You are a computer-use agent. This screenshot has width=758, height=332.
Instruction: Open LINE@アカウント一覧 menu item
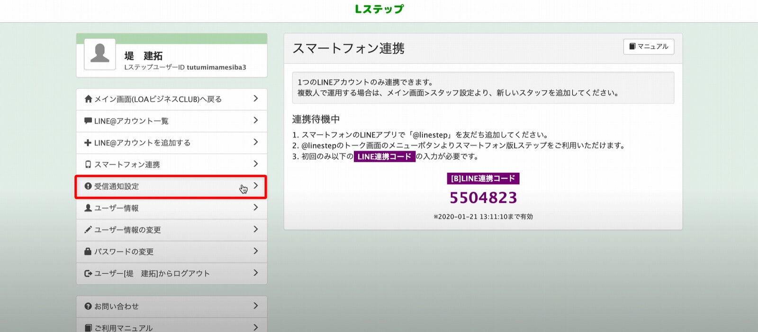coord(171,121)
